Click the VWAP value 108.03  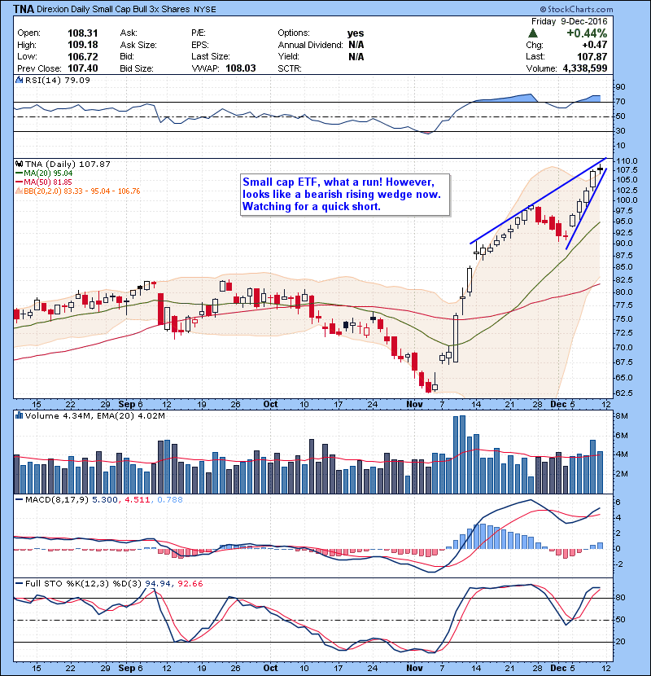[240, 68]
